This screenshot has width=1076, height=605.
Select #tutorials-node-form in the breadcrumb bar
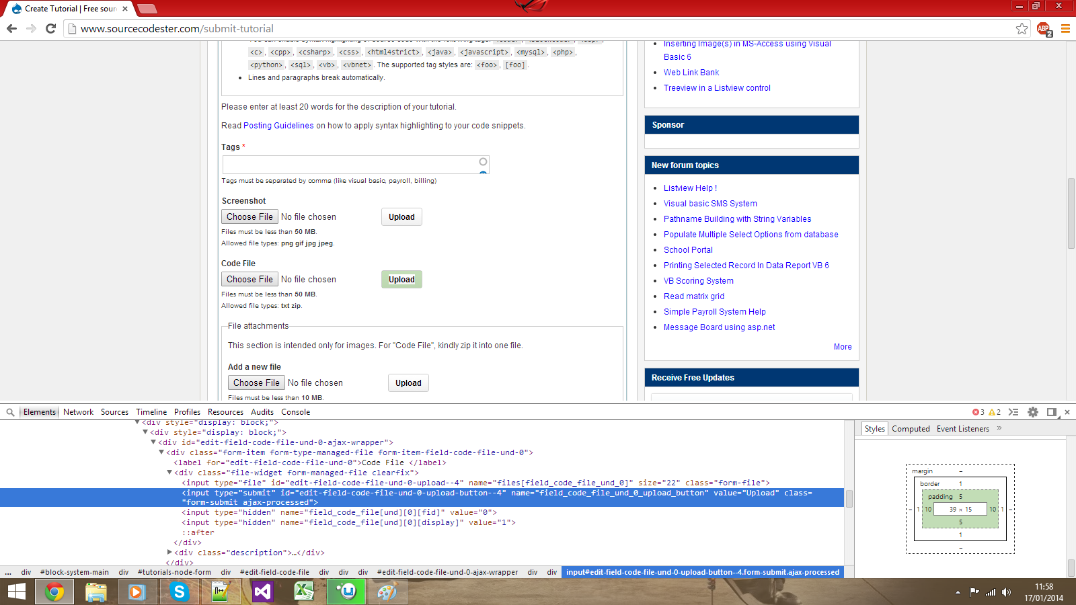[174, 573]
